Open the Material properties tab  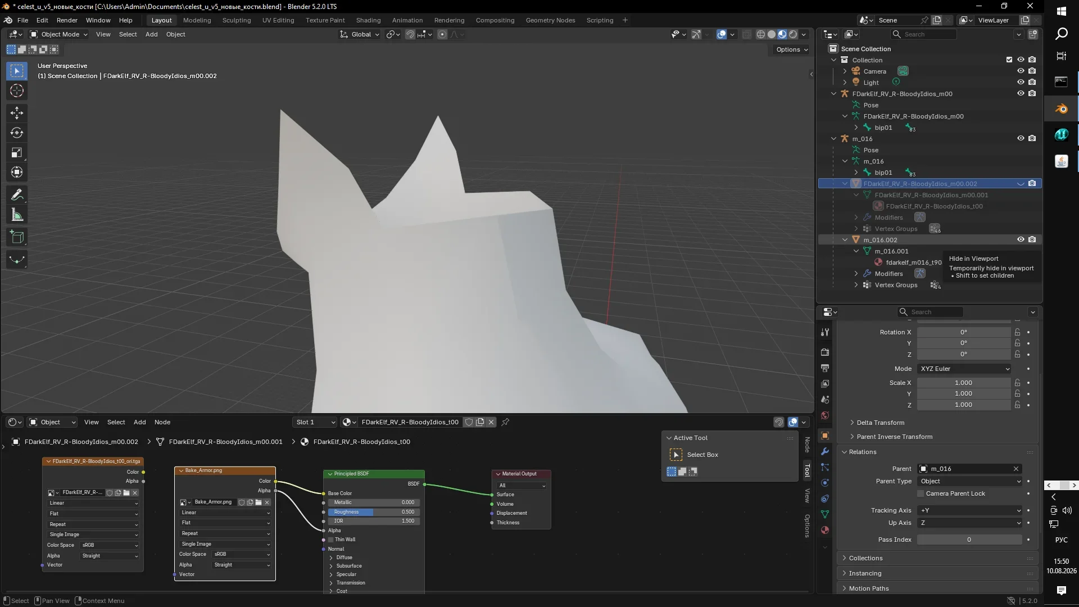tap(825, 530)
